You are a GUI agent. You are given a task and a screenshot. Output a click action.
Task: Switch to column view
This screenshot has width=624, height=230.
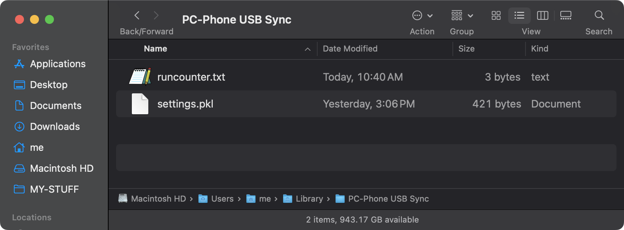click(x=542, y=15)
